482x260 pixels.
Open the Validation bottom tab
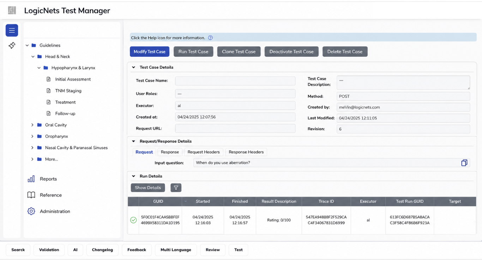(49, 250)
